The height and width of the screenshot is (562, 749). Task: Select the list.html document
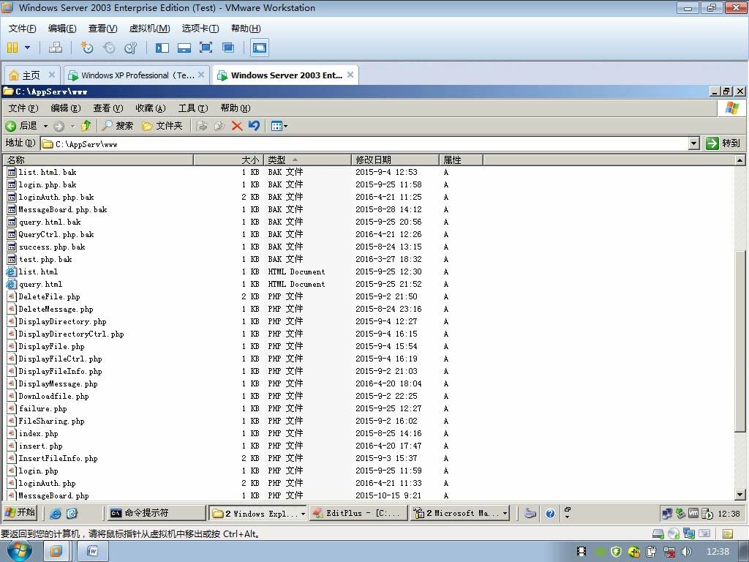(38, 271)
